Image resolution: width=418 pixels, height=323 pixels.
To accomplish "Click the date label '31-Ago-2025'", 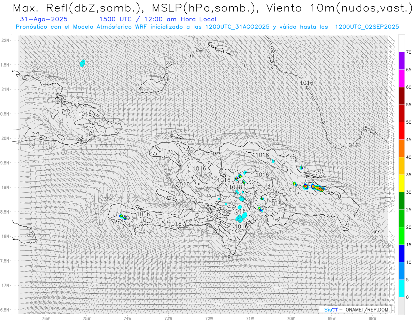I will [44, 19].
